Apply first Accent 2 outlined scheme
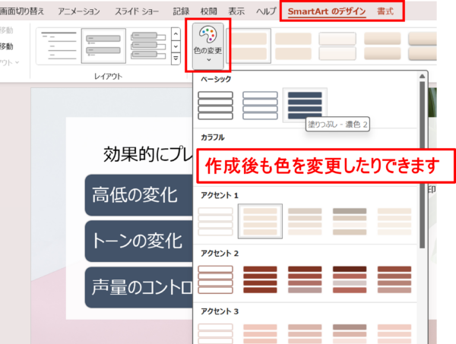The height and width of the screenshot is (344, 456). coord(215,279)
